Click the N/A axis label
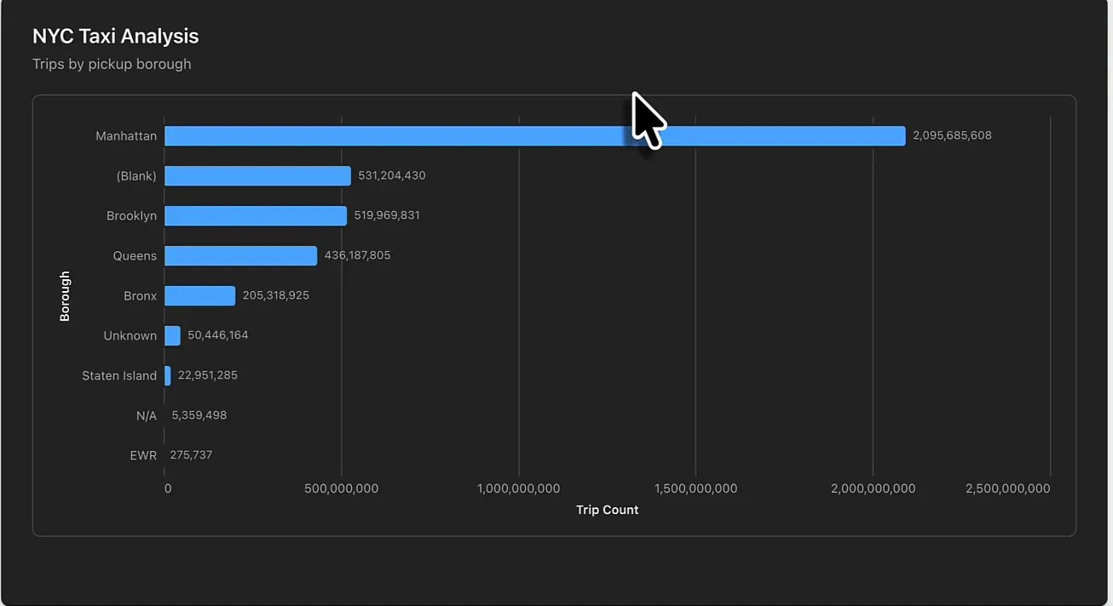 [147, 415]
